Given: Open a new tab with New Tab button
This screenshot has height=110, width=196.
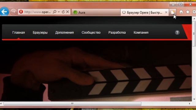Looking at the screenshot, I should click(x=173, y=12).
